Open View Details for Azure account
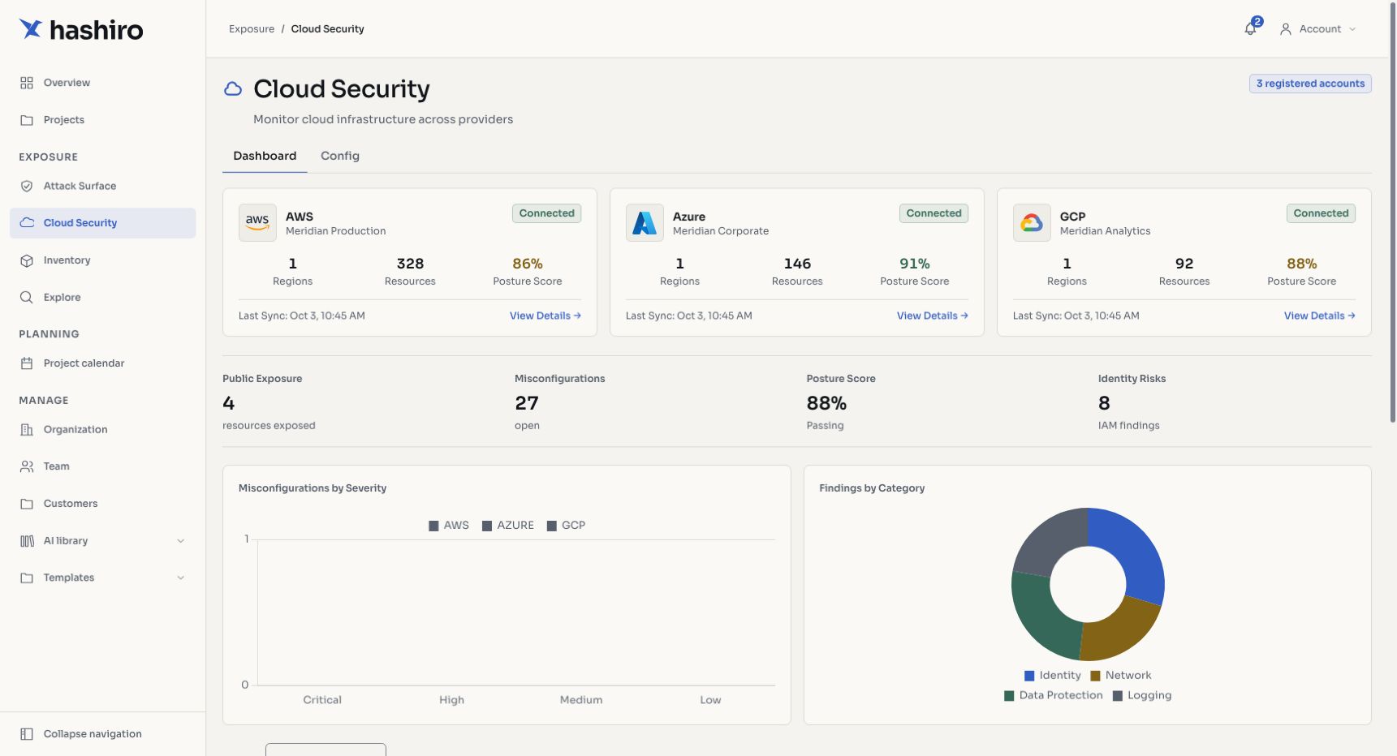 (x=933, y=316)
